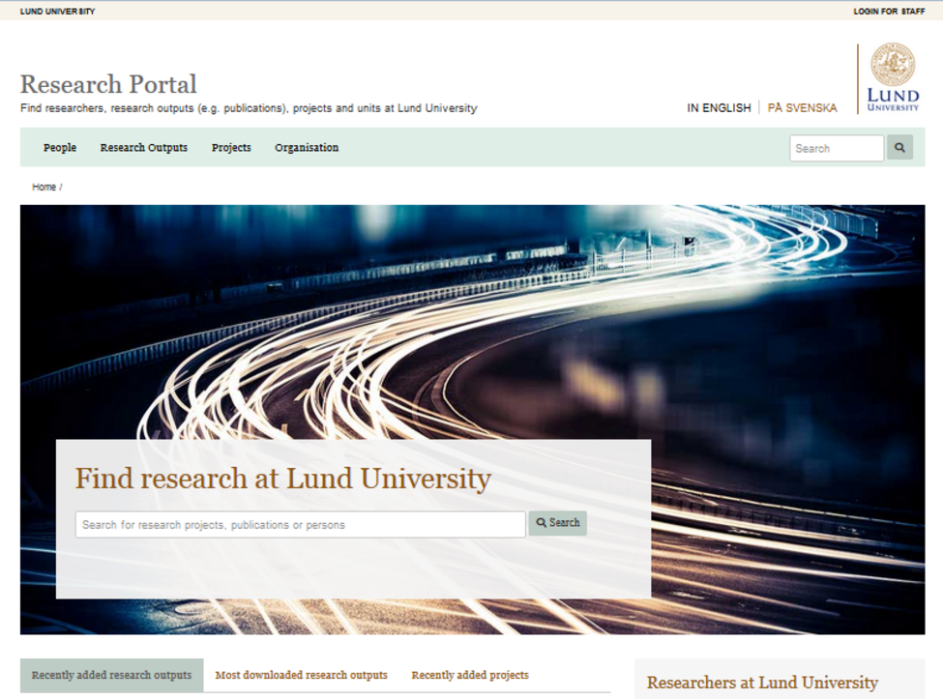Screen dimensions: 943x699
Task: Click Lund University top-left link
Action: tap(57, 12)
